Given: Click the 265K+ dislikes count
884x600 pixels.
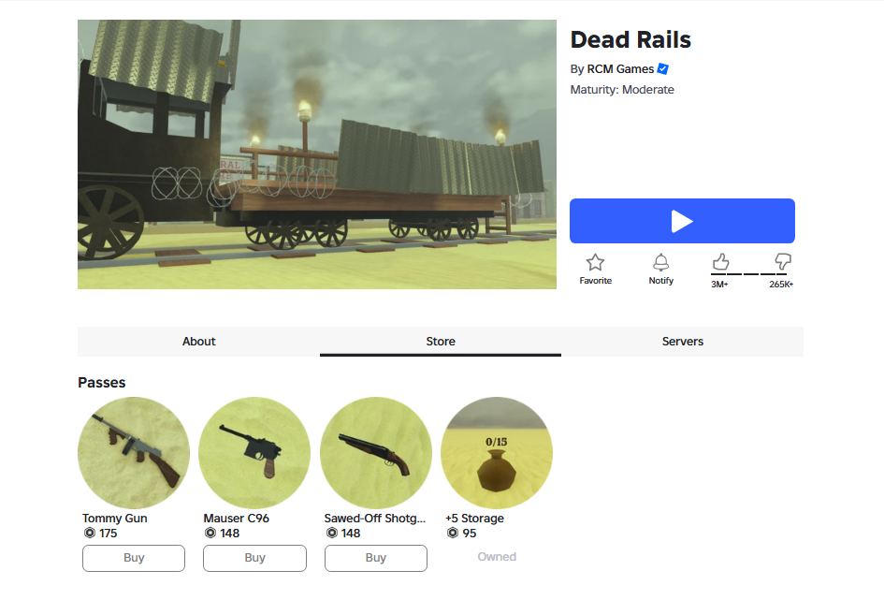Looking at the screenshot, I should tap(781, 285).
